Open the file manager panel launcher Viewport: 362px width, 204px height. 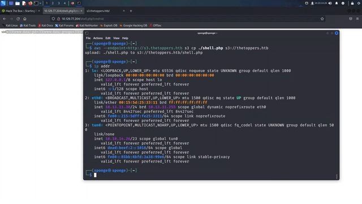(x=18, y=3)
